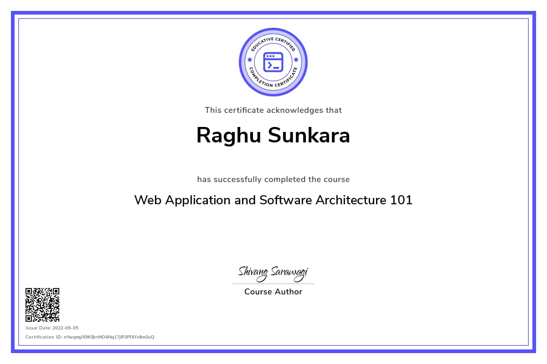Click the Certification ID line
This screenshot has height=364, width=547.
tap(90, 337)
